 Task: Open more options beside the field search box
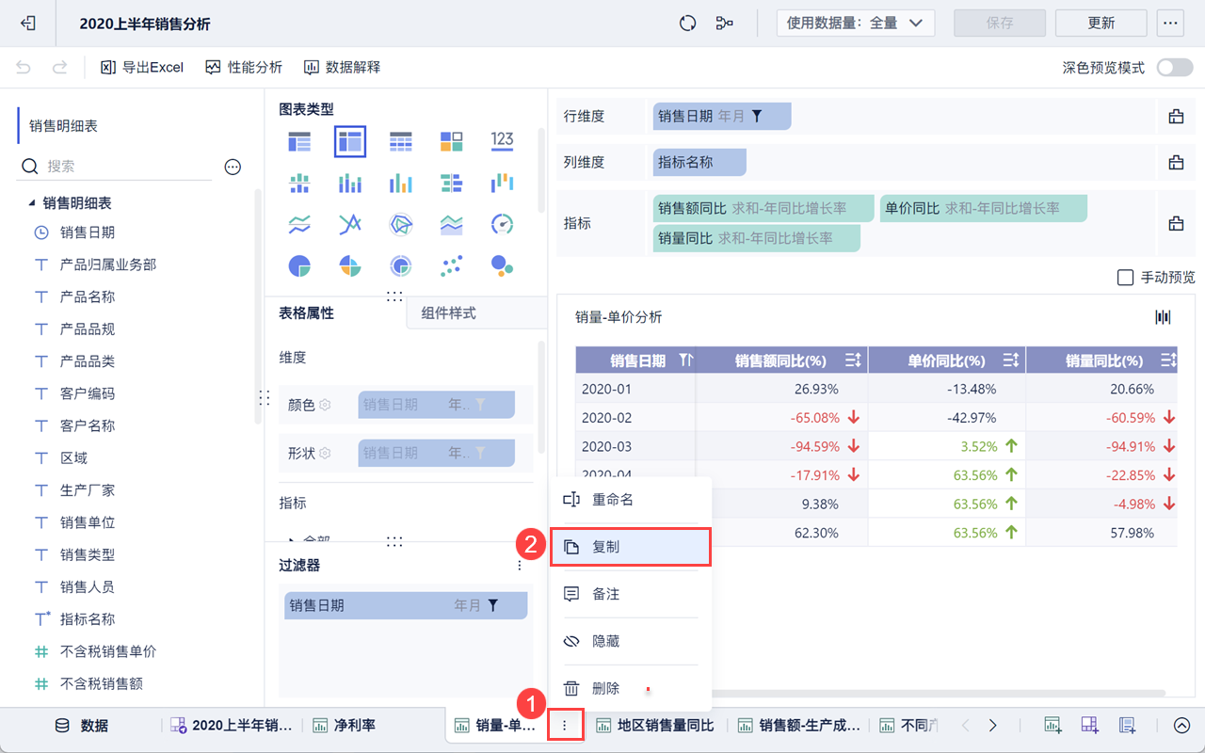pos(233,167)
